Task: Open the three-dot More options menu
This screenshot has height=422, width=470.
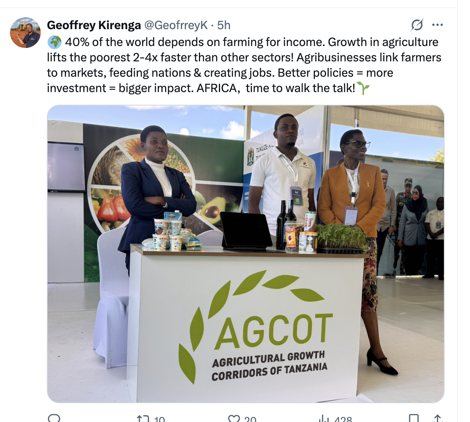Action: (x=437, y=25)
